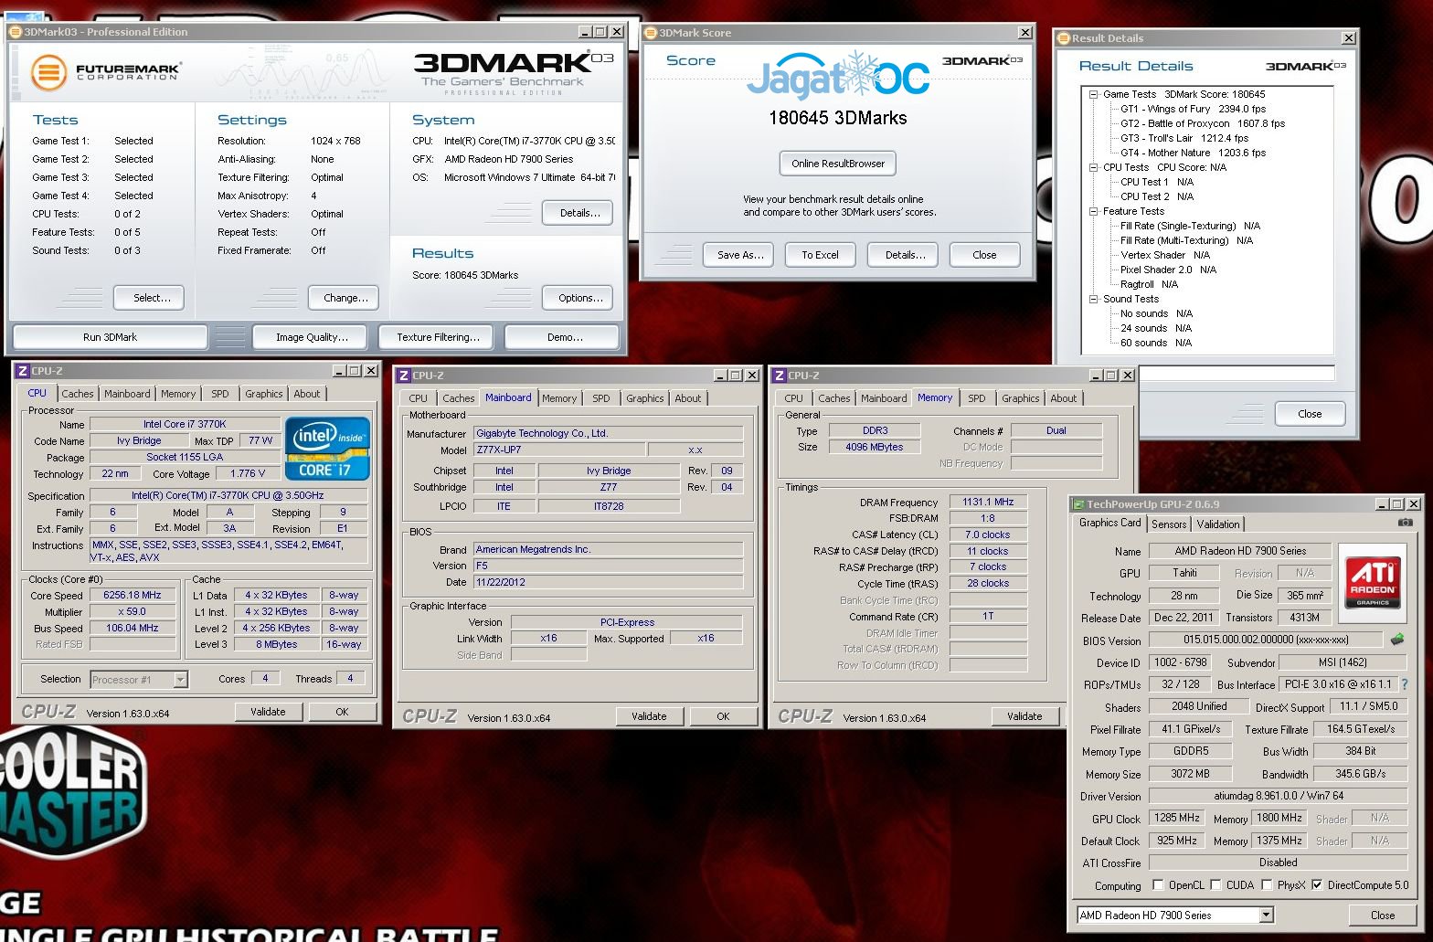Click the save BIOS icon beside BIOS Version
The width and height of the screenshot is (1433, 942).
[x=1396, y=640]
